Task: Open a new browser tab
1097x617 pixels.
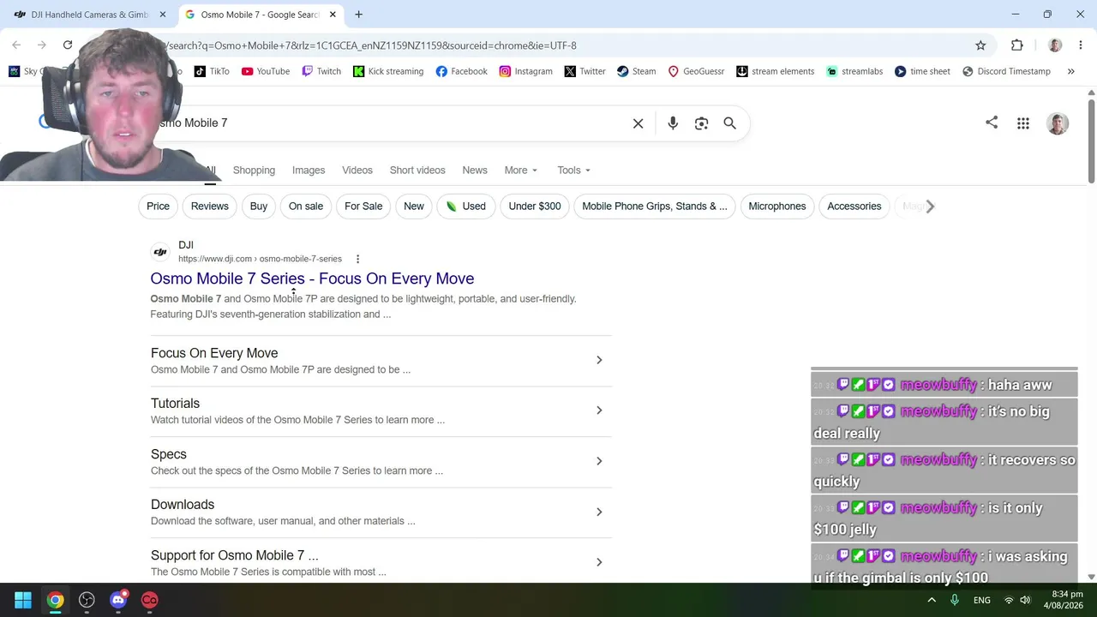Action: tap(358, 15)
